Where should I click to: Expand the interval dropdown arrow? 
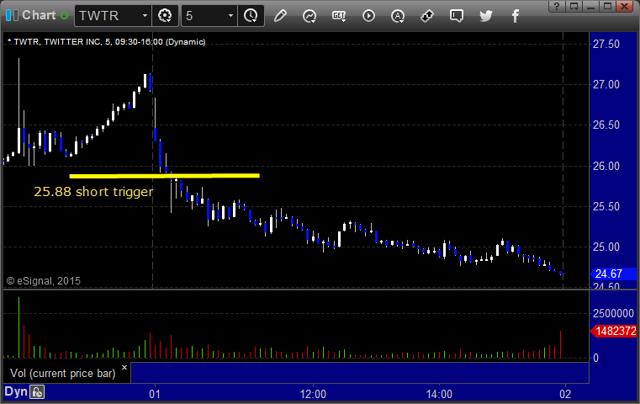230,15
